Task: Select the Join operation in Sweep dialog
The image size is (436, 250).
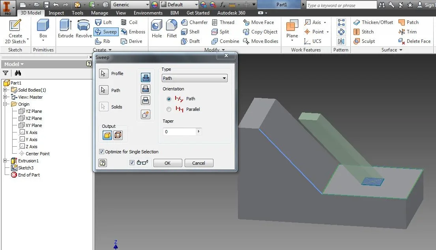Action: (x=146, y=77)
